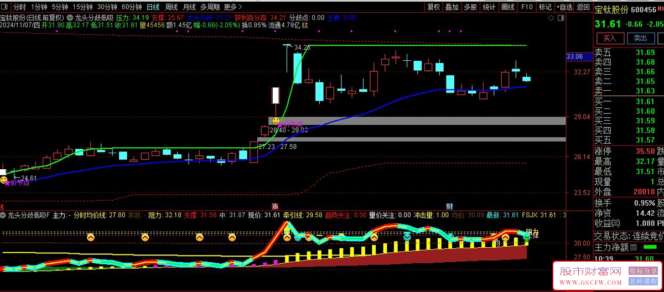Click the 交易状态 trading status row
The width and height of the screenshot is (664, 292).
(x=629, y=235)
